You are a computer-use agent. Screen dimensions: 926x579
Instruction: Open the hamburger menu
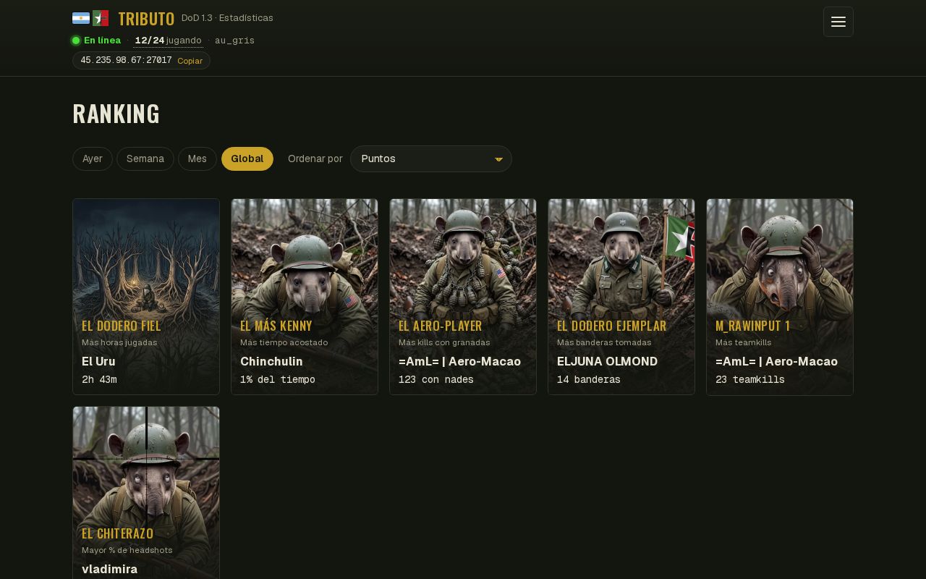click(x=838, y=22)
